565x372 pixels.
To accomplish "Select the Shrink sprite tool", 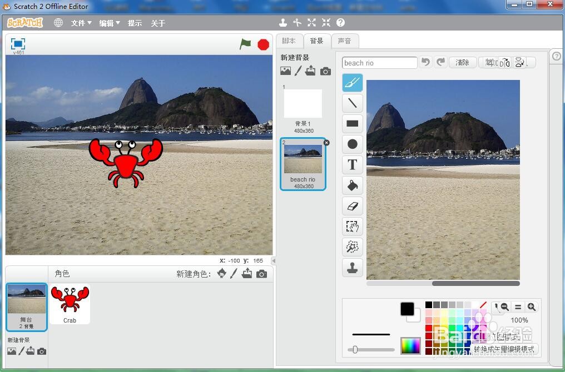I will pyautogui.click(x=326, y=23).
